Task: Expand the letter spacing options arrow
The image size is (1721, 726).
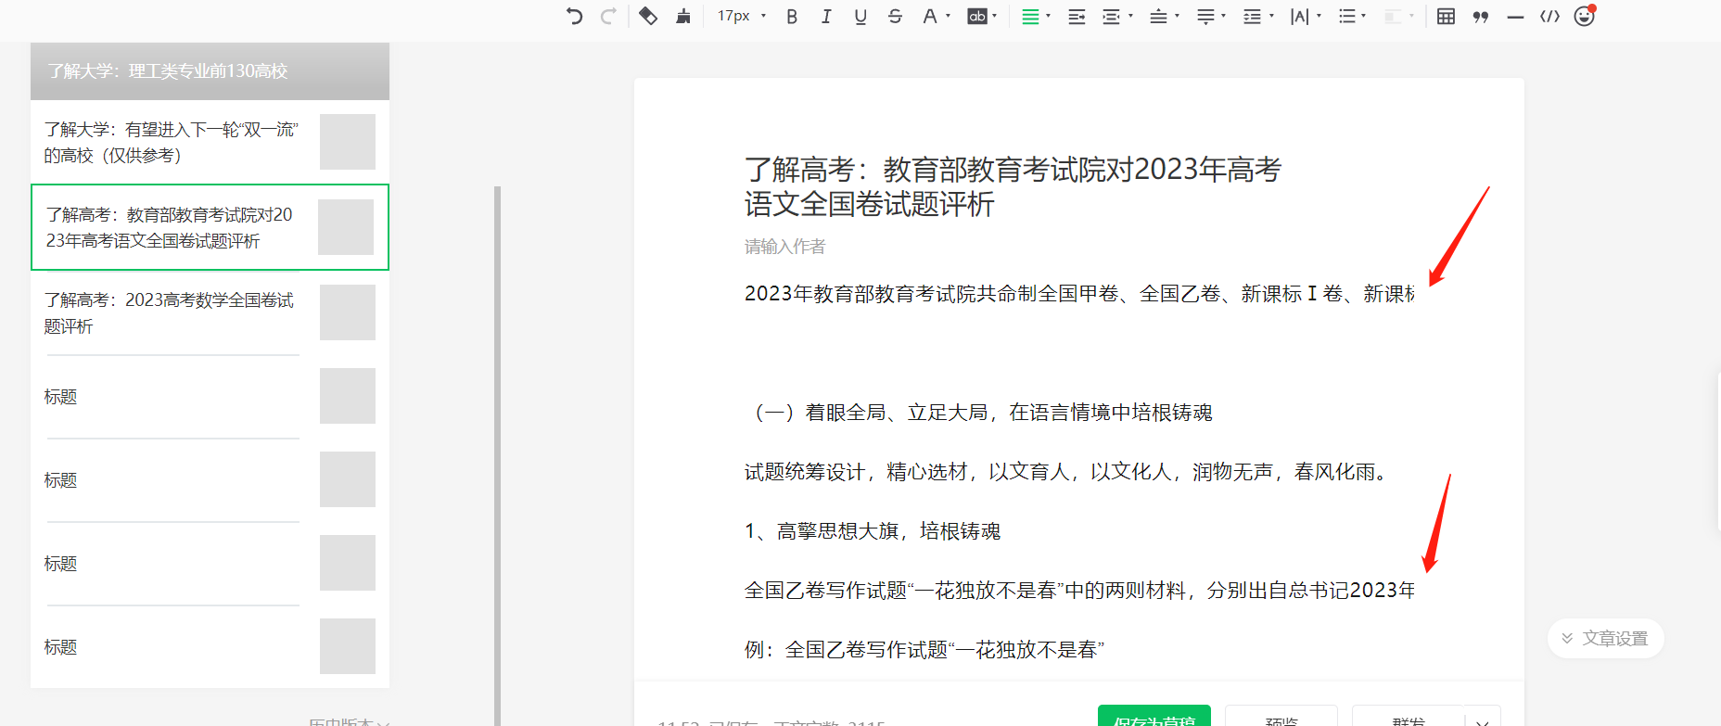Action: pyautogui.click(x=1319, y=16)
